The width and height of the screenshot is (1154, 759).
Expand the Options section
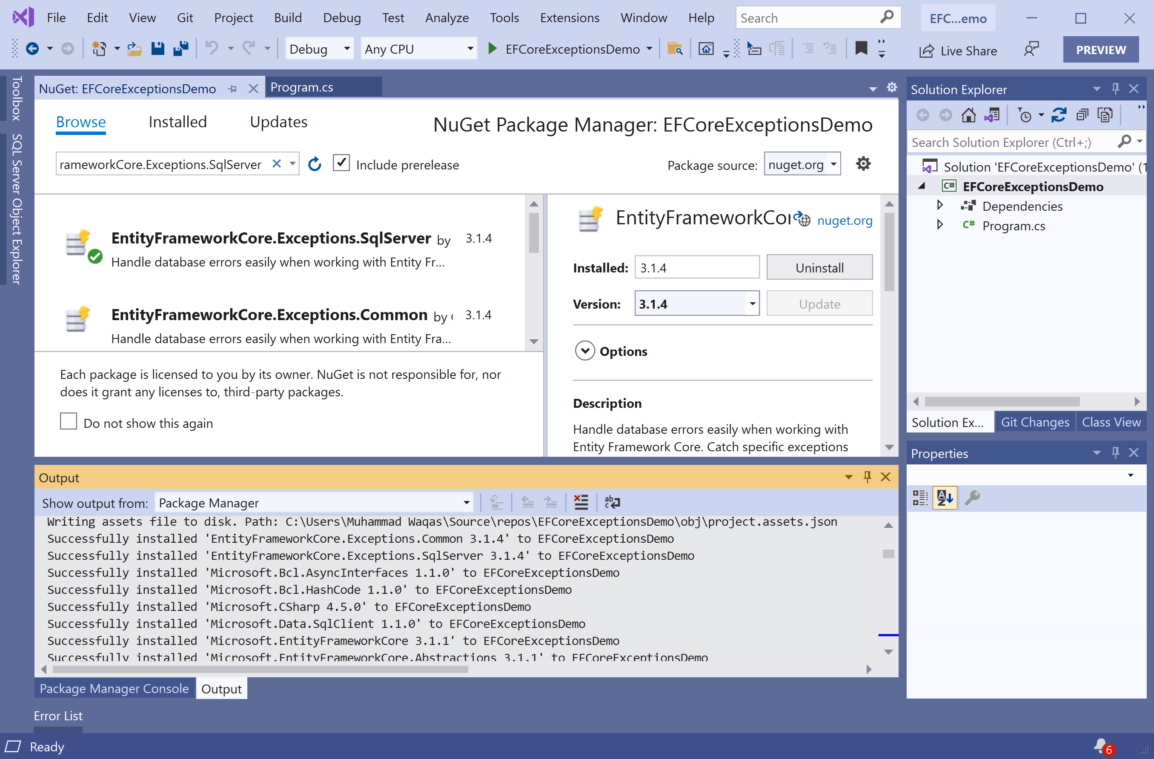tap(585, 351)
